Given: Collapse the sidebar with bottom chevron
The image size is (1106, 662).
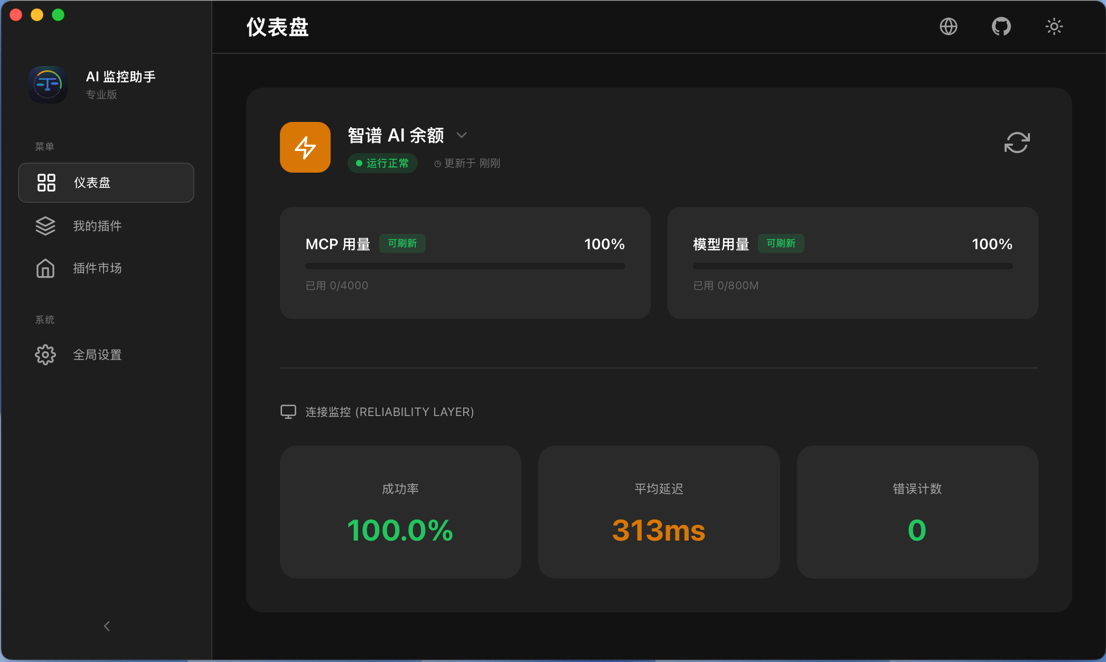Looking at the screenshot, I should pyautogui.click(x=107, y=626).
